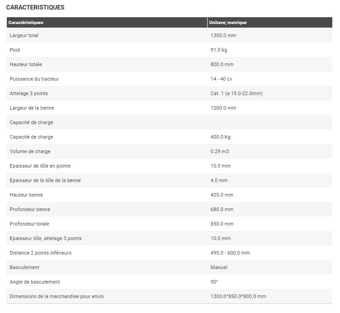340x313 pixels.
Task: Click the CARACTERISTIQUES section heading
Action: tap(35, 8)
